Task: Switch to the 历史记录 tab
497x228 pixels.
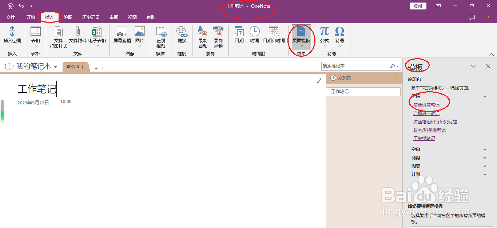Action: click(91, 17)
